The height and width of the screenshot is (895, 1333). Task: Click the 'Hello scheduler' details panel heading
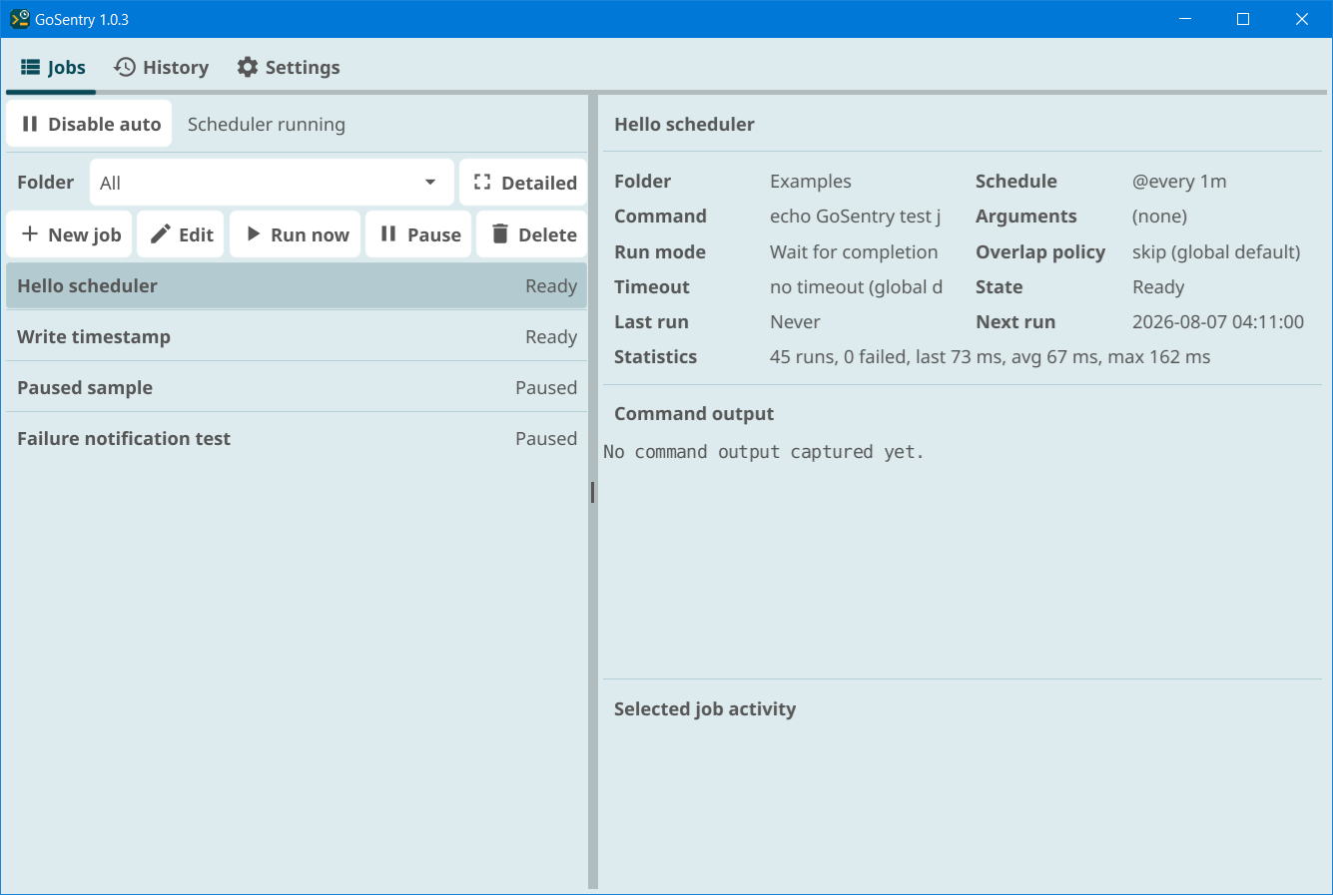684,125
